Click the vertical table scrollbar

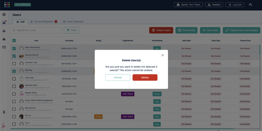[x=260, y=50]
